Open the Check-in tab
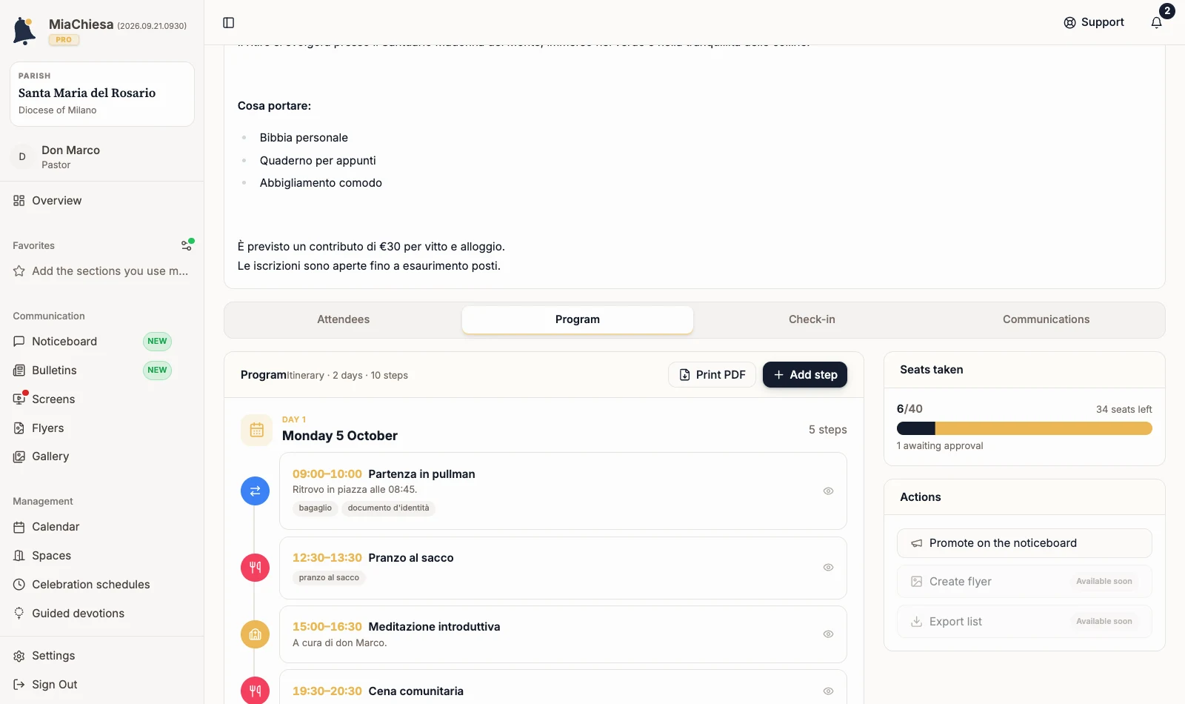1185x704 pixels. coord(812,319)
